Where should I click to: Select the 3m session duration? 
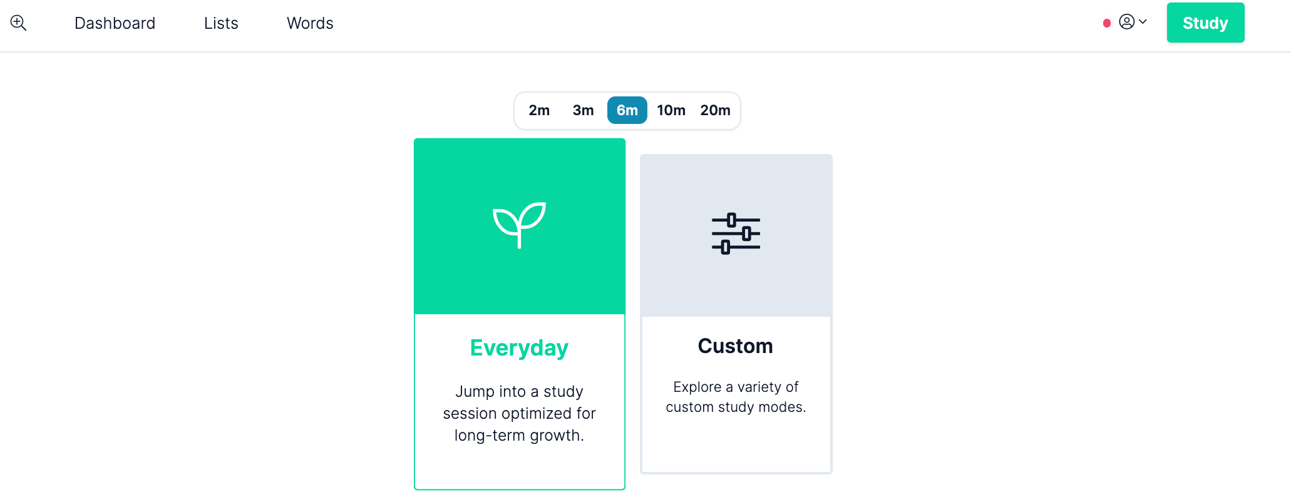[x=583, y=110]
